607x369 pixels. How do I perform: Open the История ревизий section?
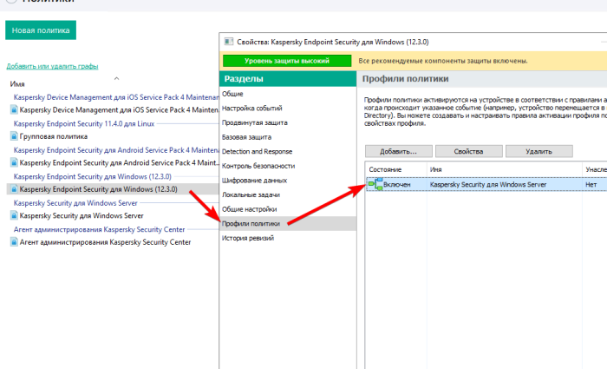coord(248,238)
